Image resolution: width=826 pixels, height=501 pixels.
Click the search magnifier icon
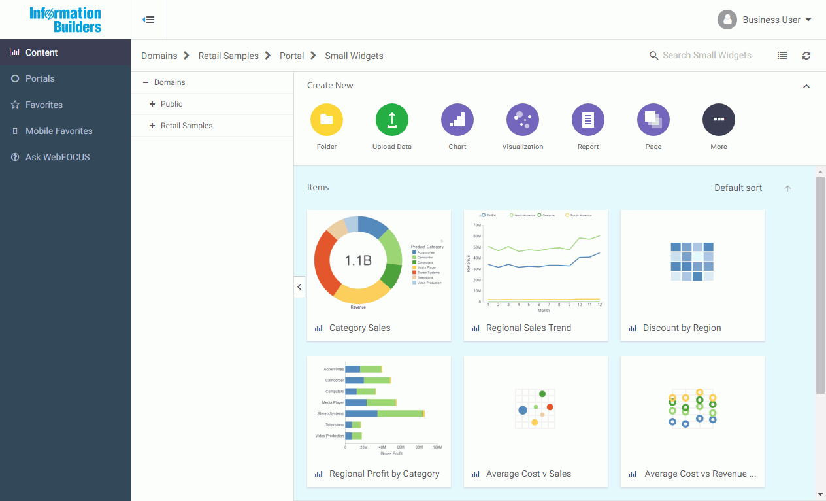tap(653, 56)
